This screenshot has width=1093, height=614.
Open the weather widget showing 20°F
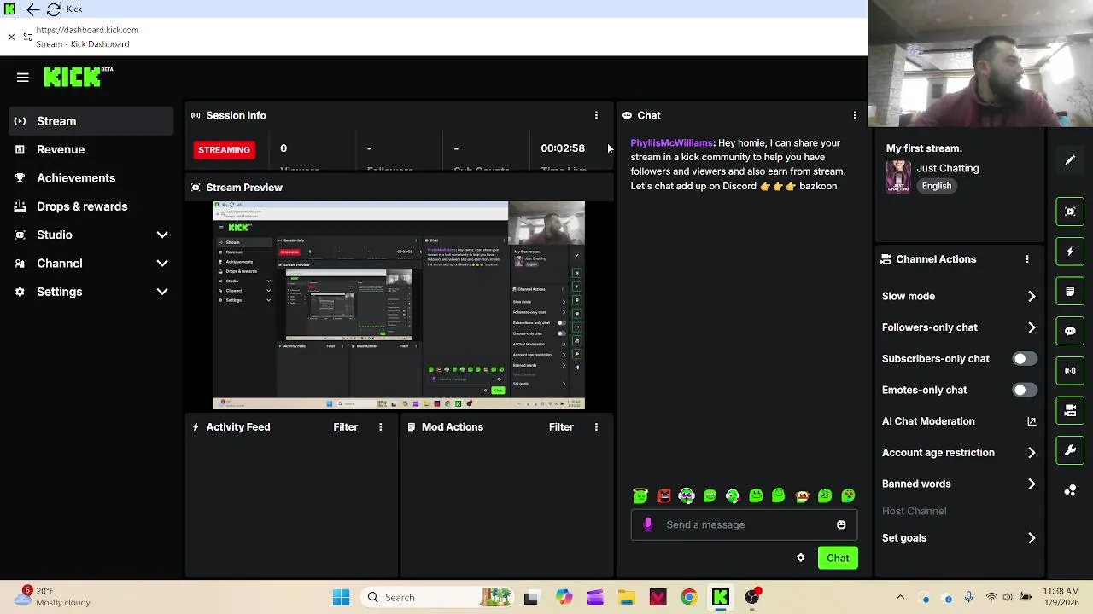click(51, 596)
